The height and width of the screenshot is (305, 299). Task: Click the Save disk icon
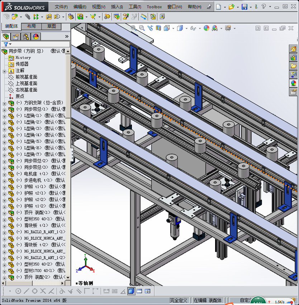point(244,7)
